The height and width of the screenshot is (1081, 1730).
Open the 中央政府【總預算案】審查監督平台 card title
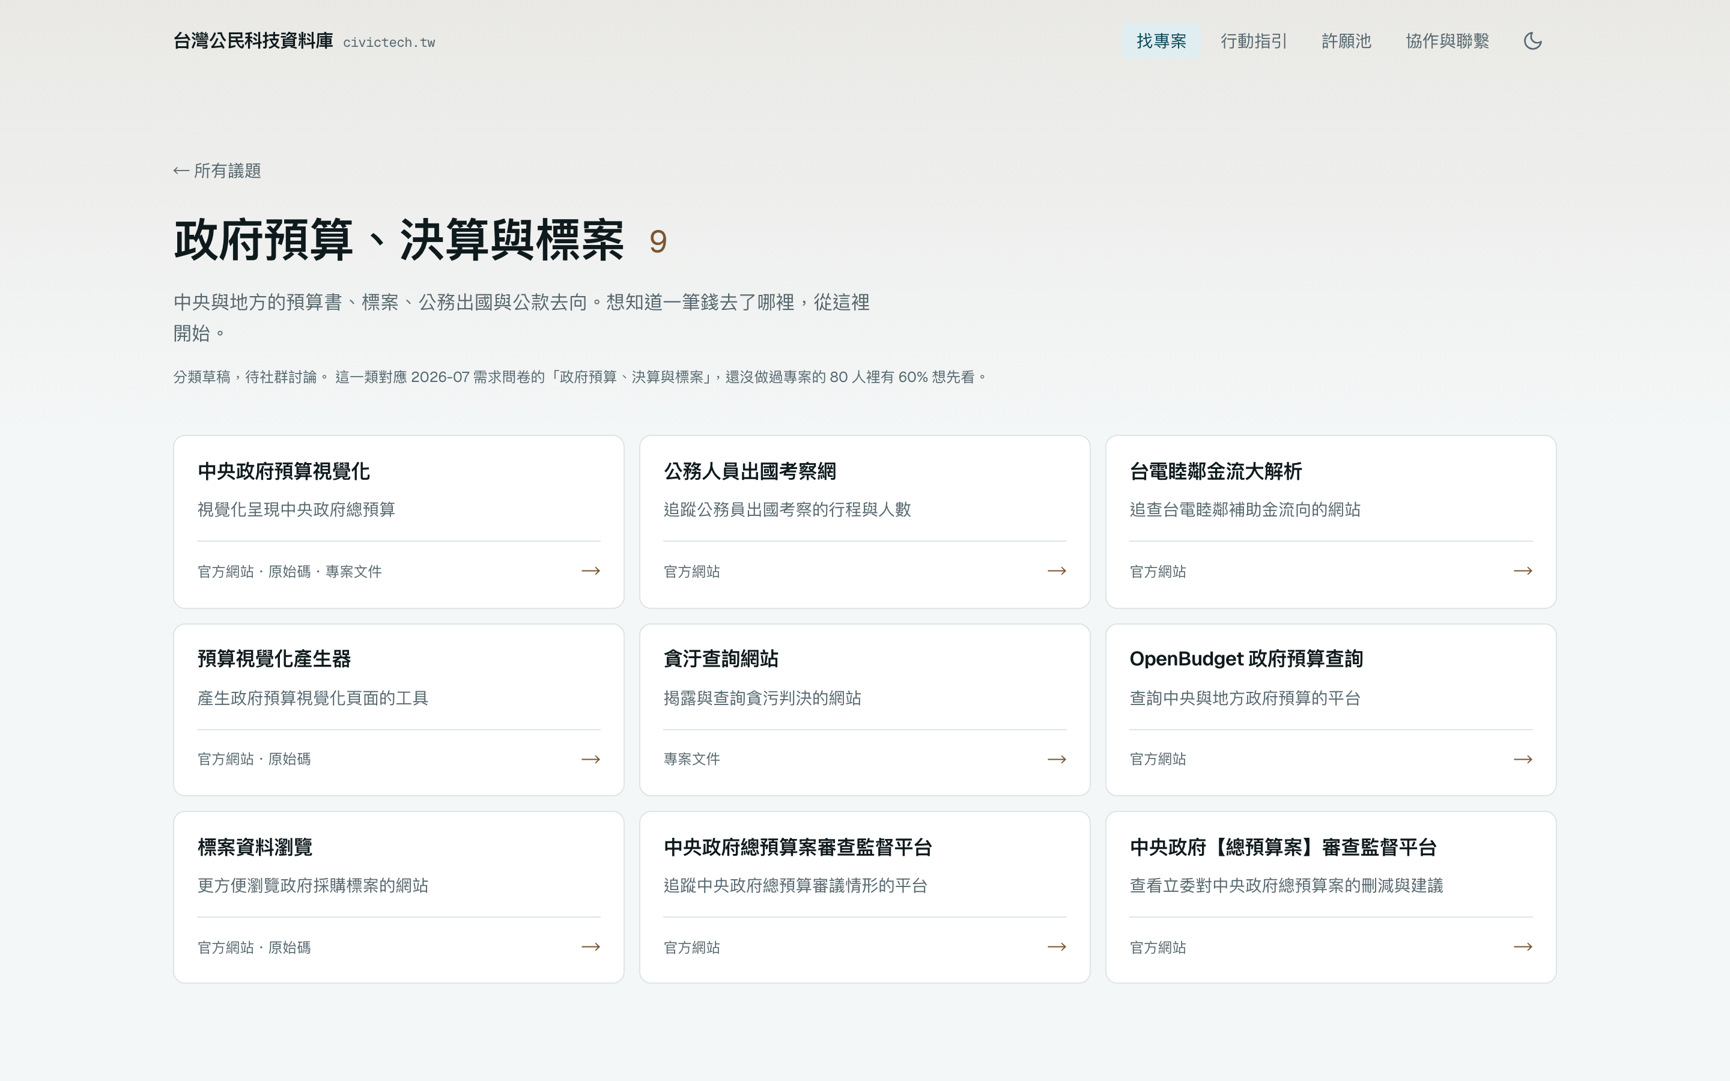point(1283,847)
